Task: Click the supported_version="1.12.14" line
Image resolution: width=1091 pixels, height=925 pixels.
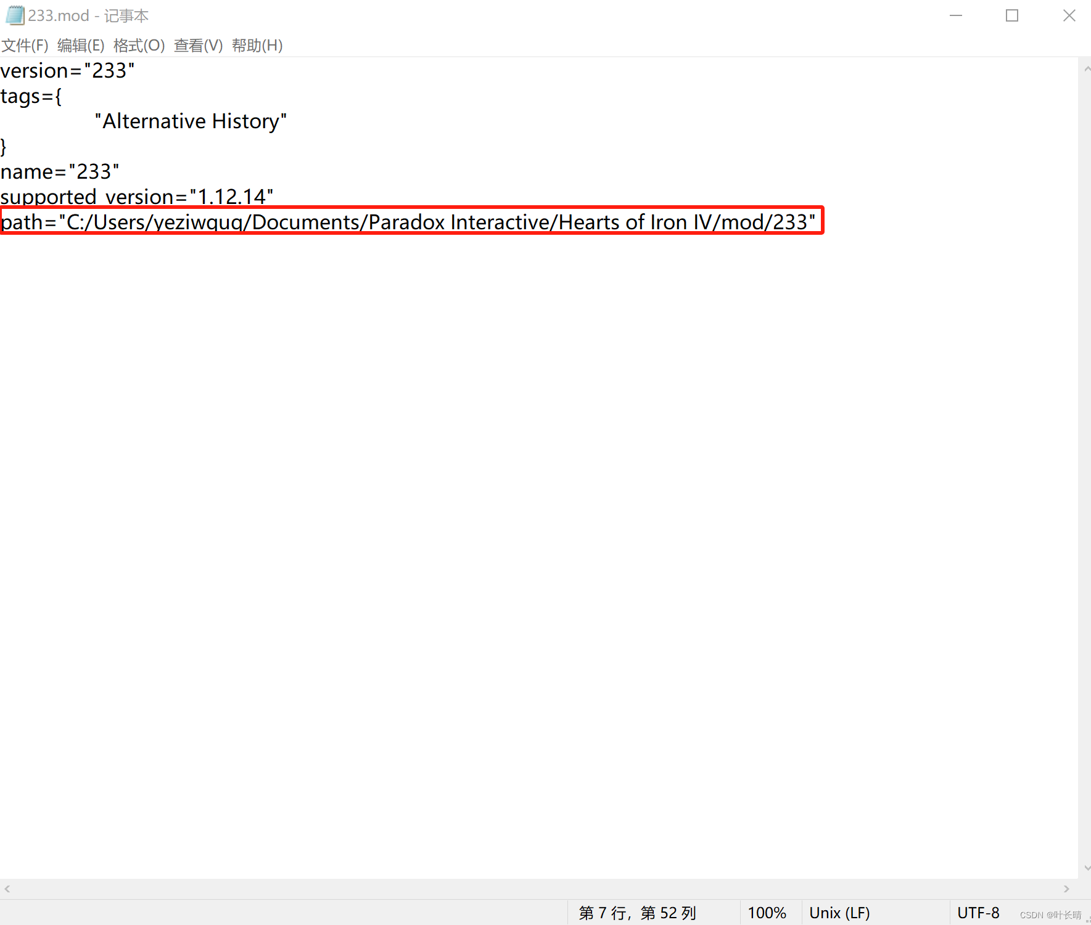Action: pyautogui.click(x=137, y=197)
